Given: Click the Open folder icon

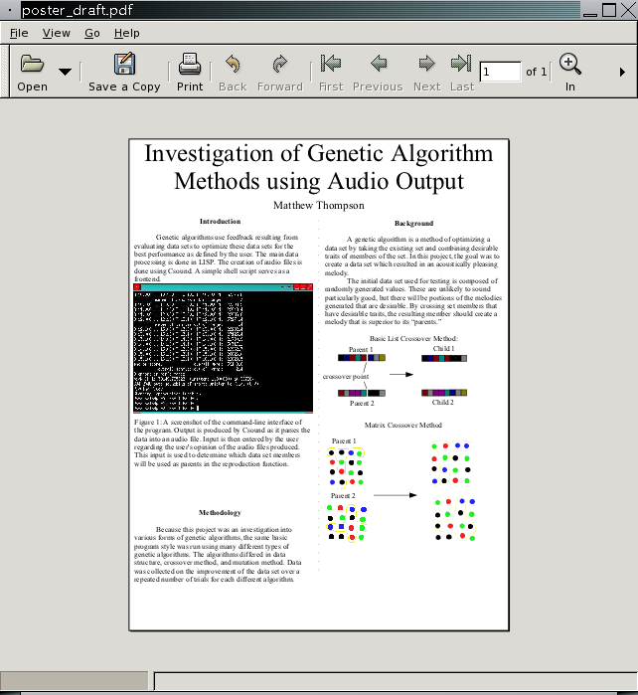Looking at the screenshot, I should point(32,64).
